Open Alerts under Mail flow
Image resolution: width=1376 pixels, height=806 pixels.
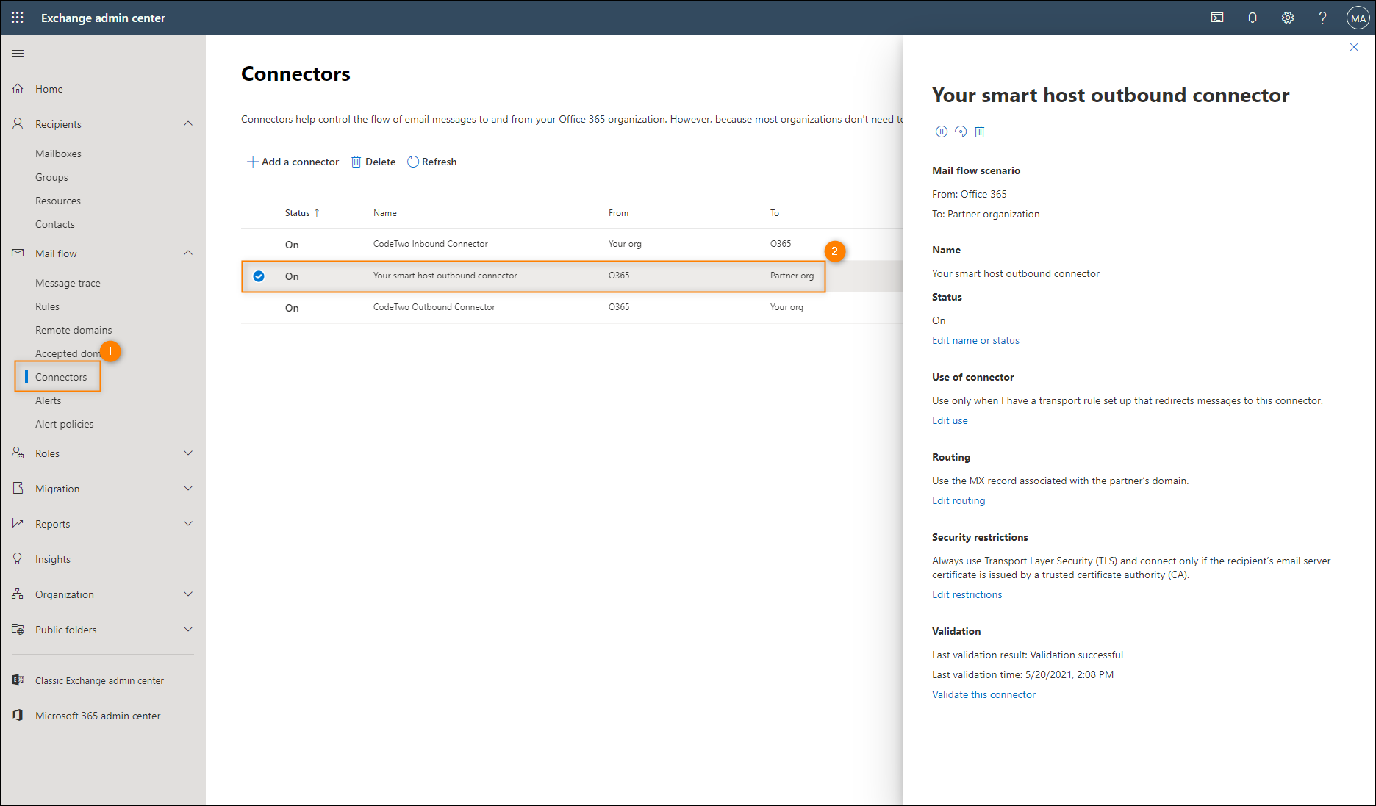coord(48,400)
